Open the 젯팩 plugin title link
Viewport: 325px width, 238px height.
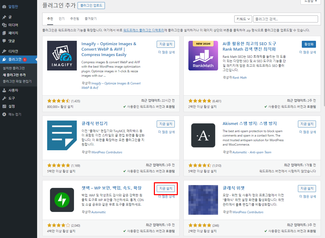click(112, 188)
